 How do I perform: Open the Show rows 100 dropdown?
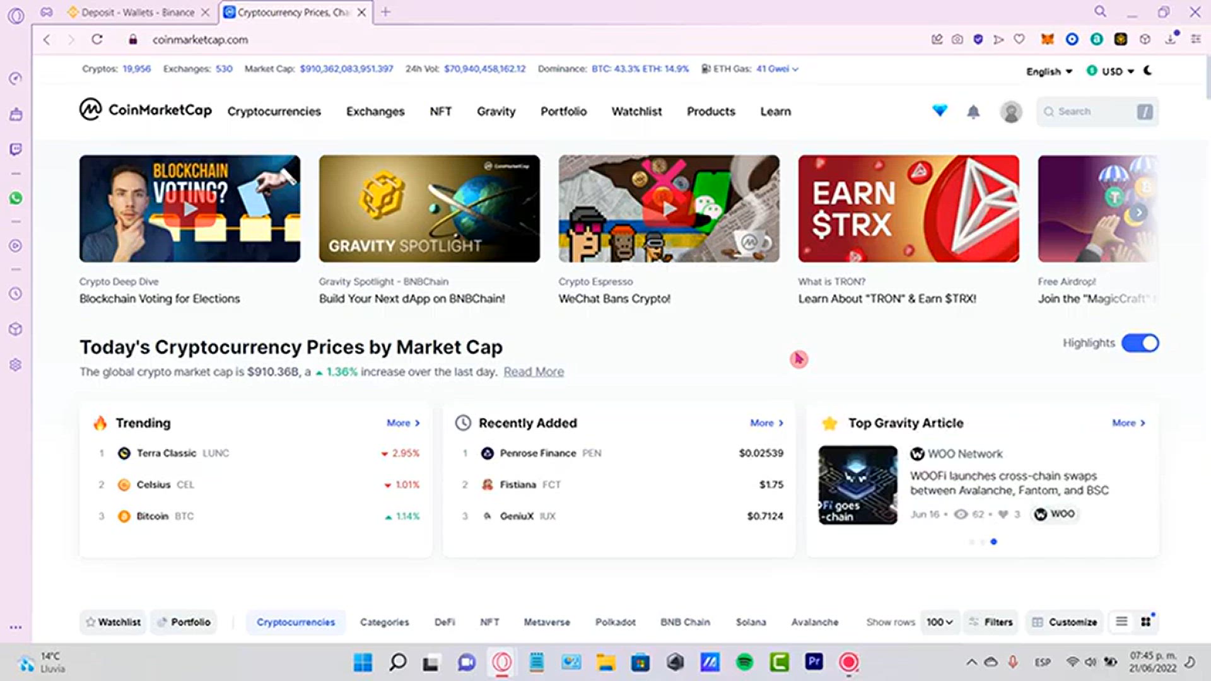[x=940, y=622]
